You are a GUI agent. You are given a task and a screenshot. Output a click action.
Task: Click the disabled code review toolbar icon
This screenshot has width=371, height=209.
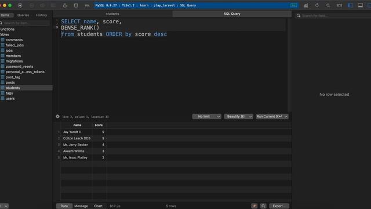click(53, 5)
